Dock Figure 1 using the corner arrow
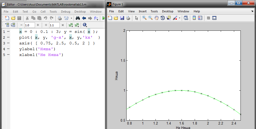 pos(252,11)
